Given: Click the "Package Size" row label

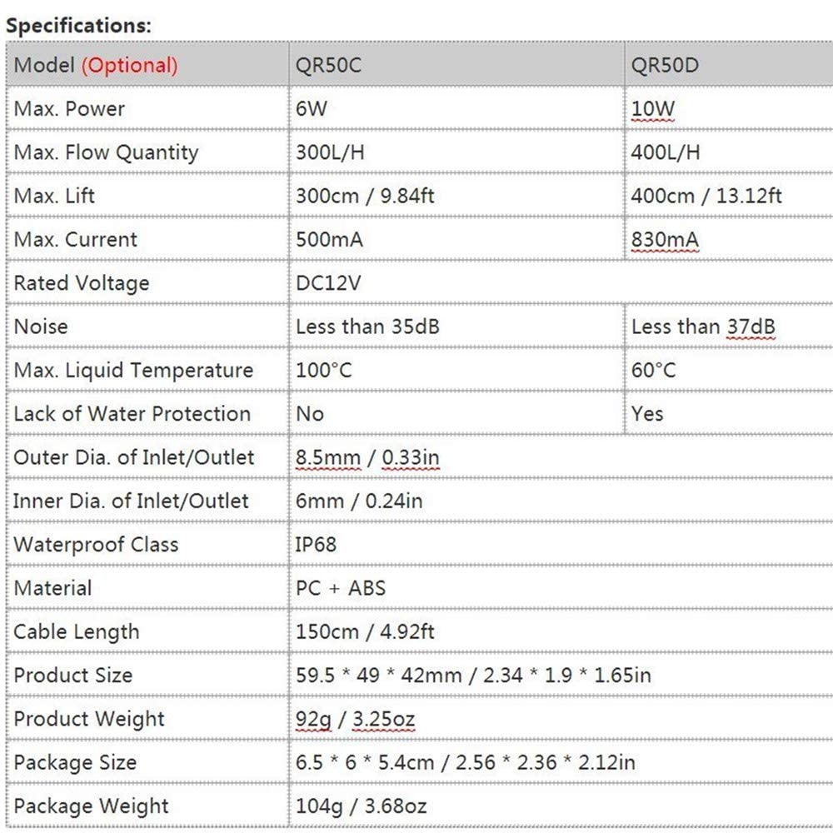Looking at the screenshot, I should click(x=75, y=762).
